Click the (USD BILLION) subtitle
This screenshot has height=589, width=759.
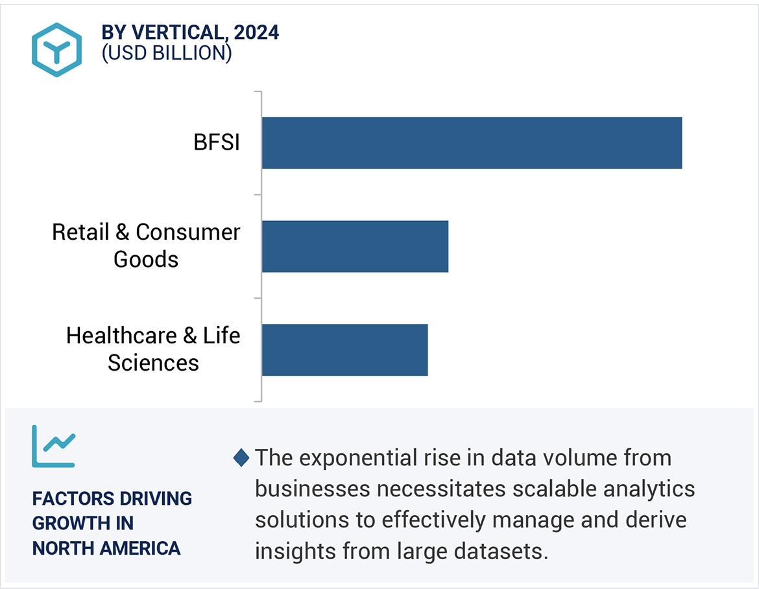click(167, 53)
